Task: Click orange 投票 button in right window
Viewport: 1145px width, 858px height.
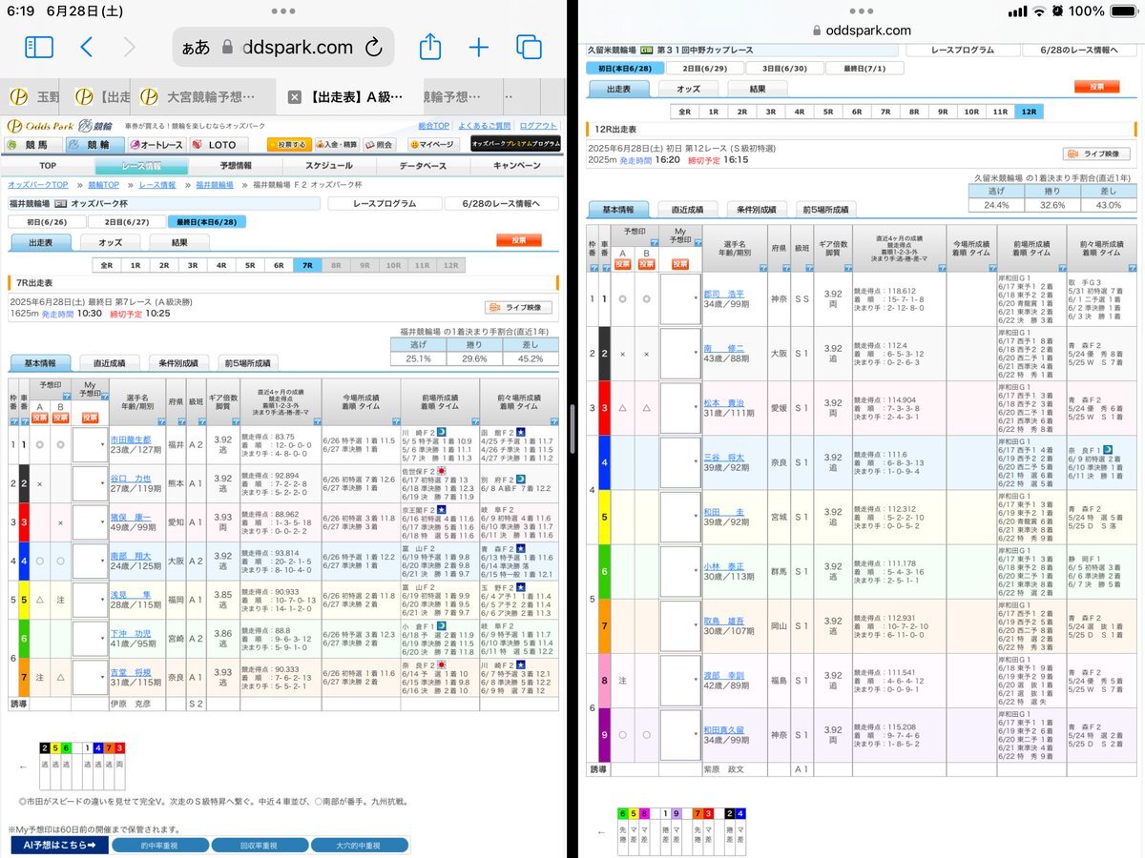Action: tap(1097, 86)
